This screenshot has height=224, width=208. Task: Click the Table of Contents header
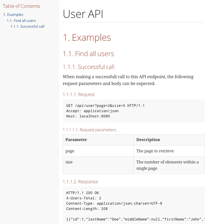(21, 6)
